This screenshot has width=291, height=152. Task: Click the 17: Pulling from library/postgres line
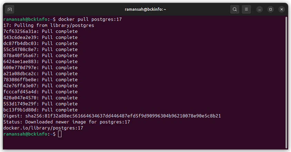pos(49,25)
